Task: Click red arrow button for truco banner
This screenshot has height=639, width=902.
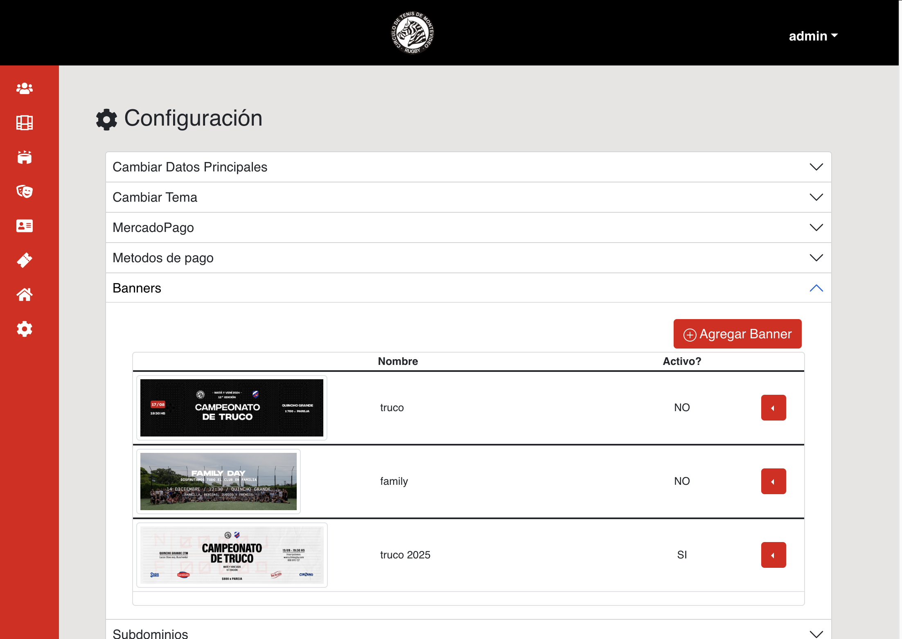Action: (773, 407)
